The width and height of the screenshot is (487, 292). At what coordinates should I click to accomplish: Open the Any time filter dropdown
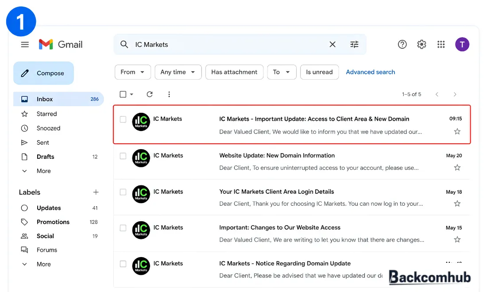pyautogui.click(x=178, y=72)
